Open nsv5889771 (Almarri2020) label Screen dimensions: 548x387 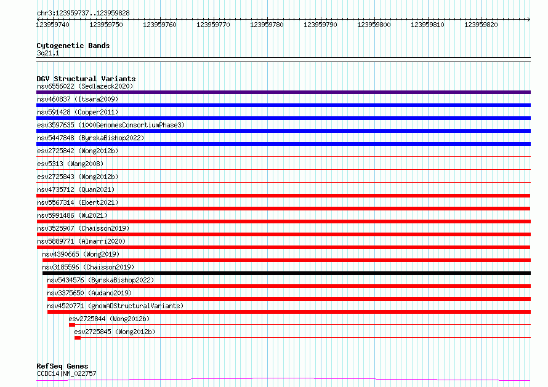tap(81, 241)
